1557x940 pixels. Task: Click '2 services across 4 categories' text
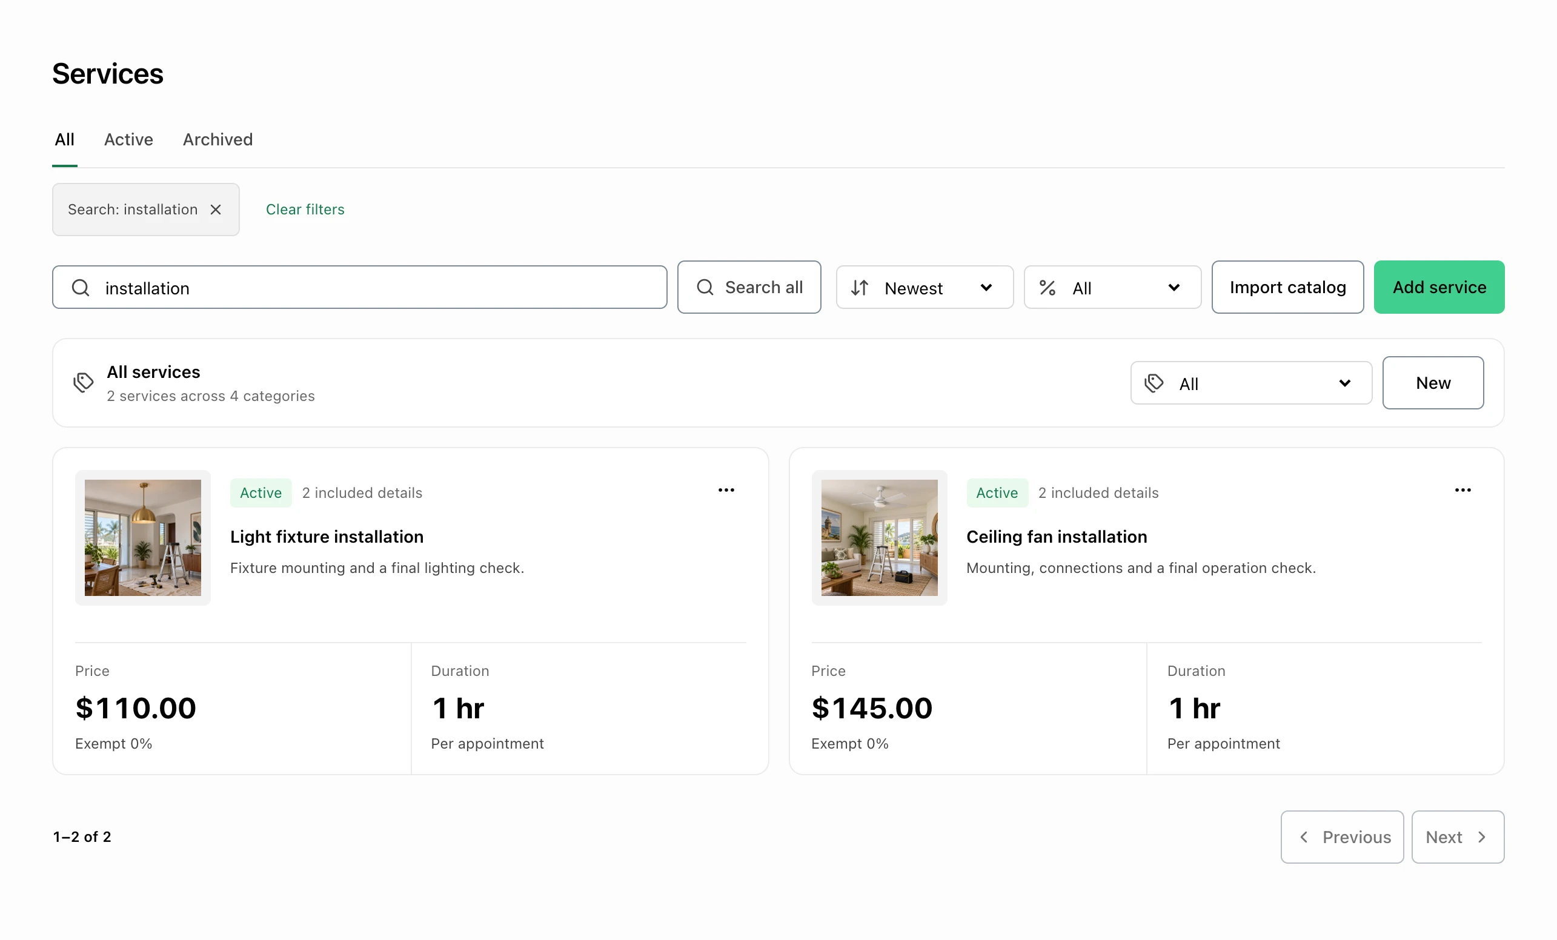tap(210, 396)
